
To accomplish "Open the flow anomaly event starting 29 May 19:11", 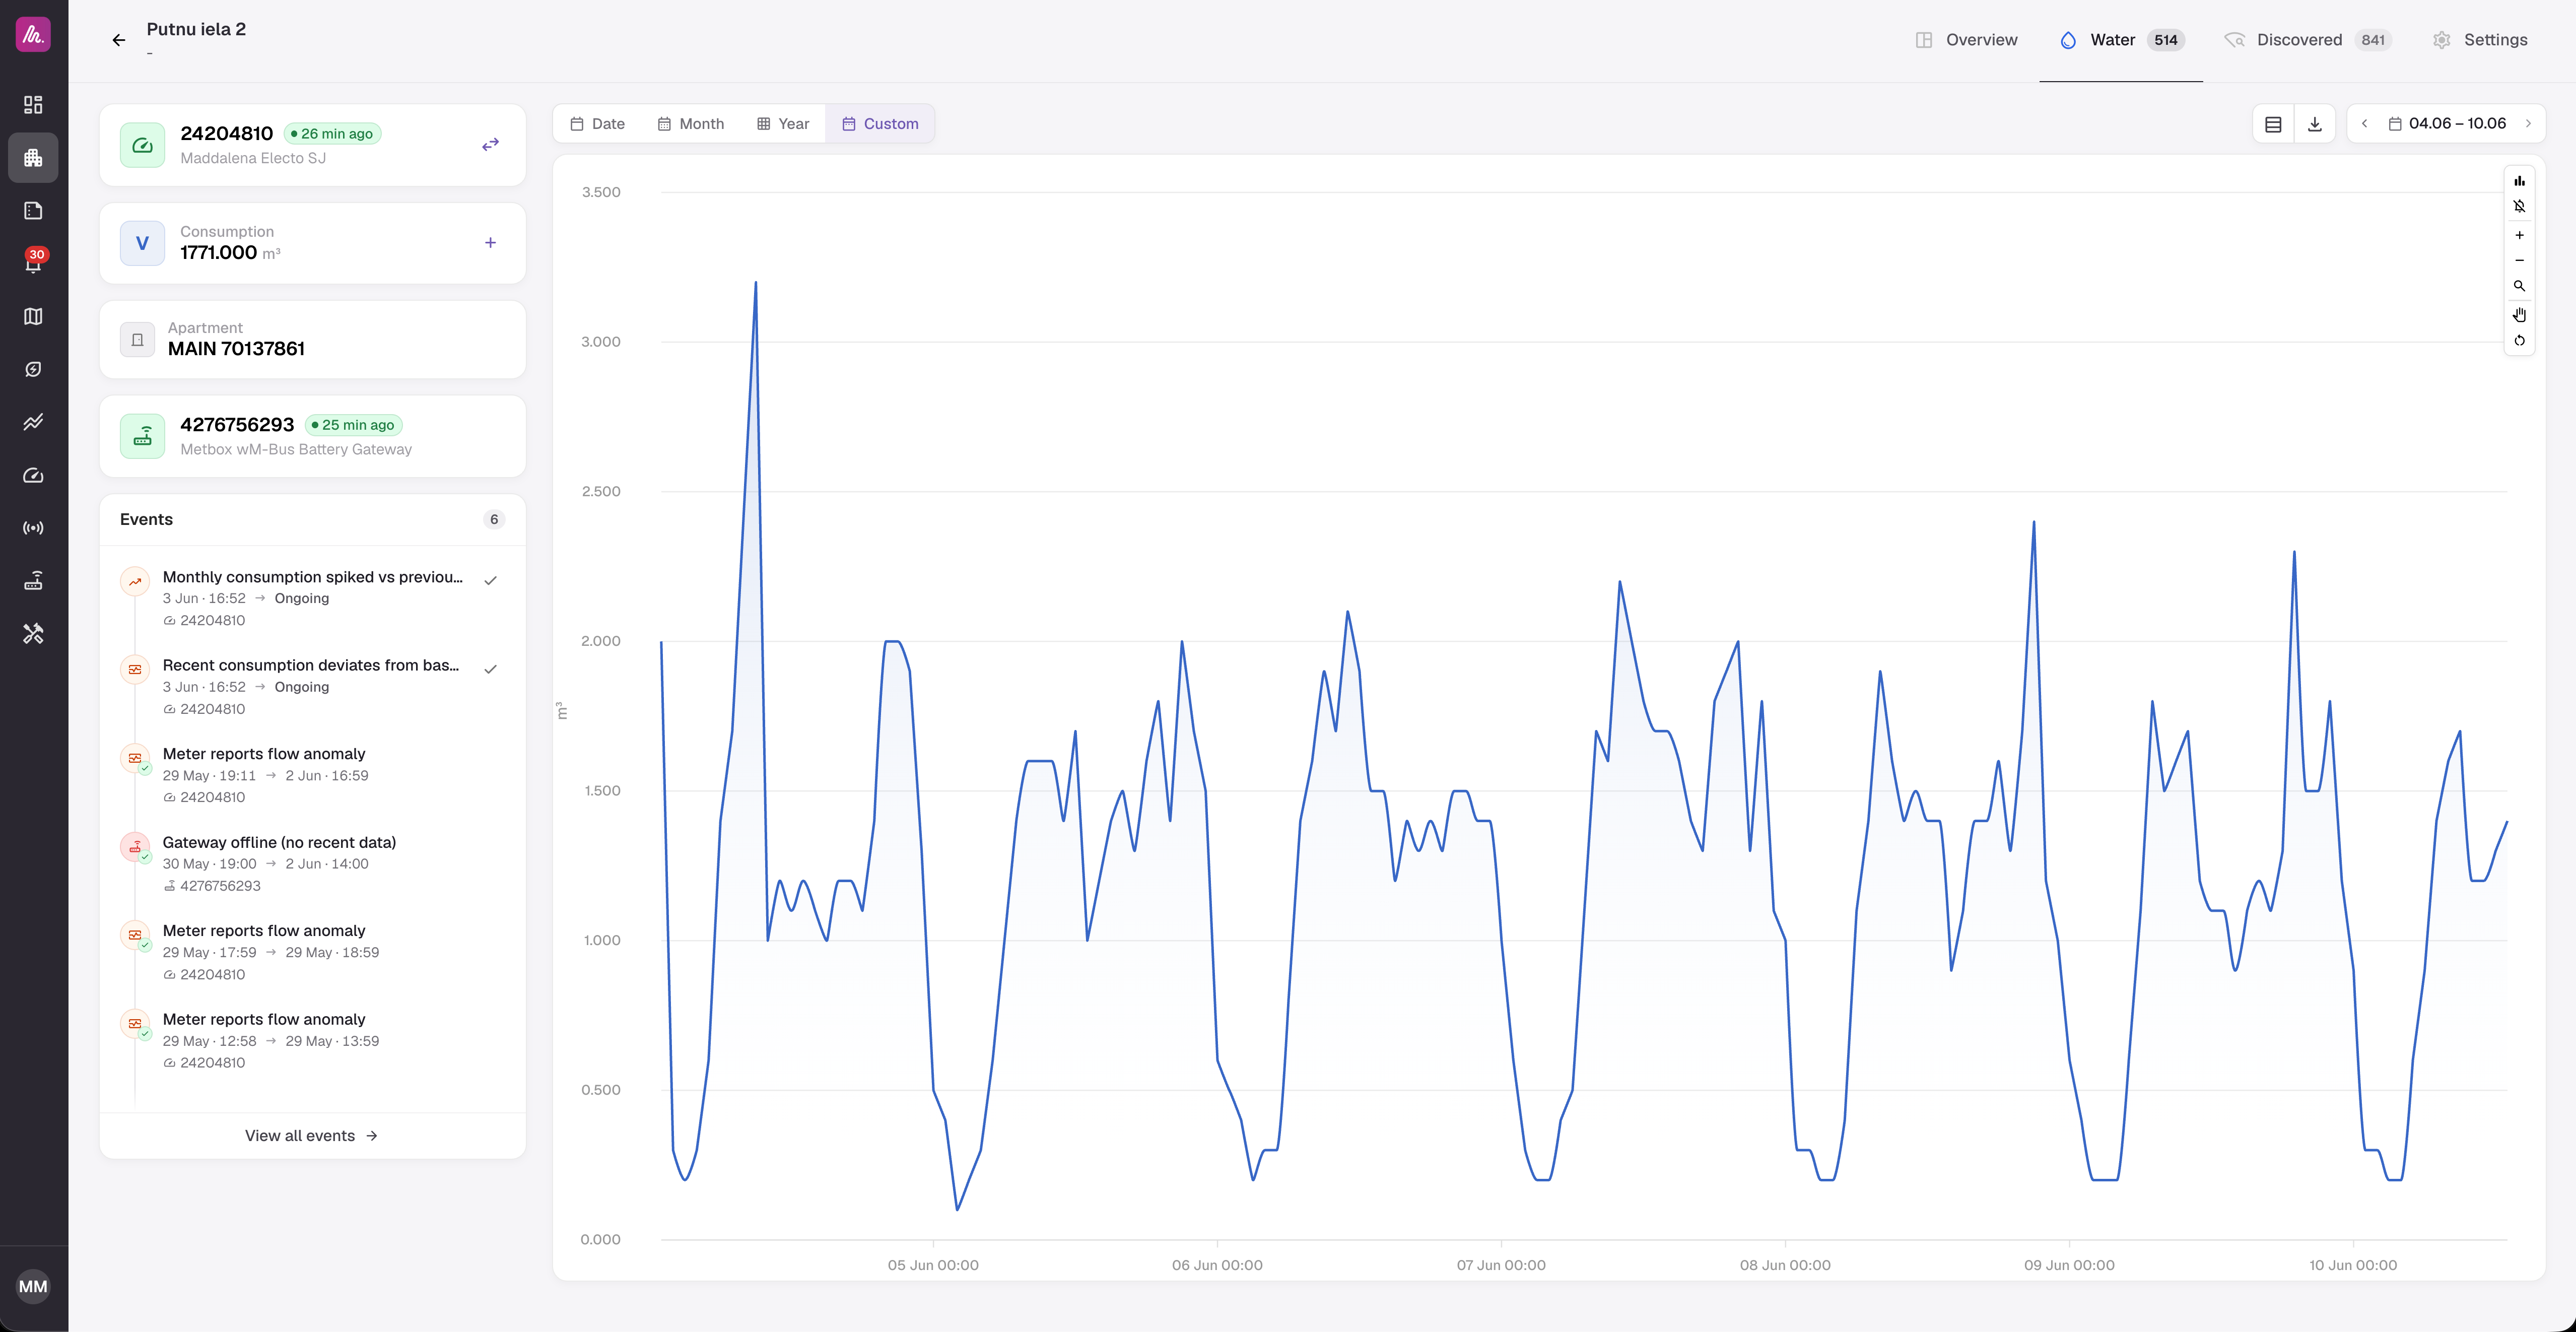I will pos(313,775).
